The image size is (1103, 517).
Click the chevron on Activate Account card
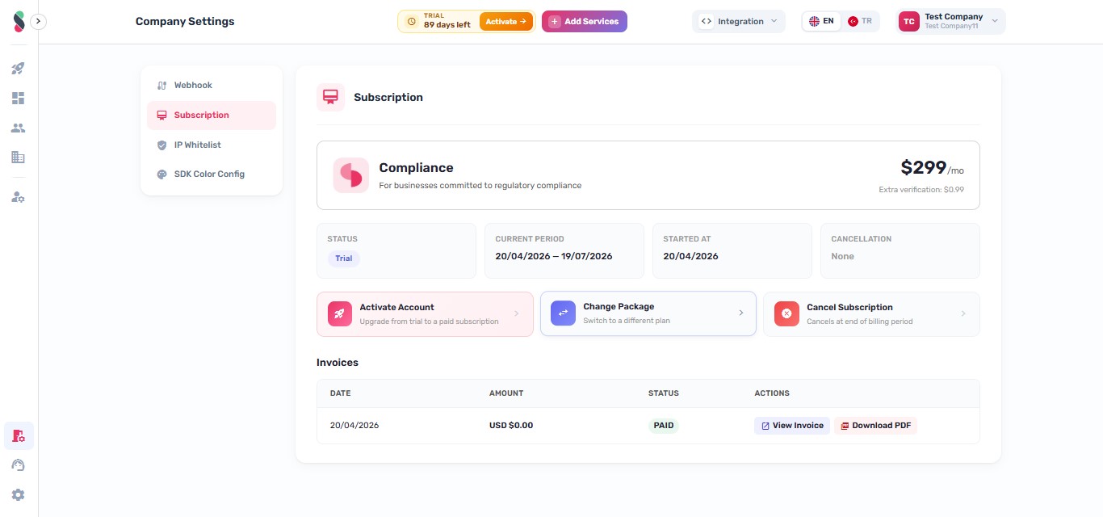click(517, 313)
